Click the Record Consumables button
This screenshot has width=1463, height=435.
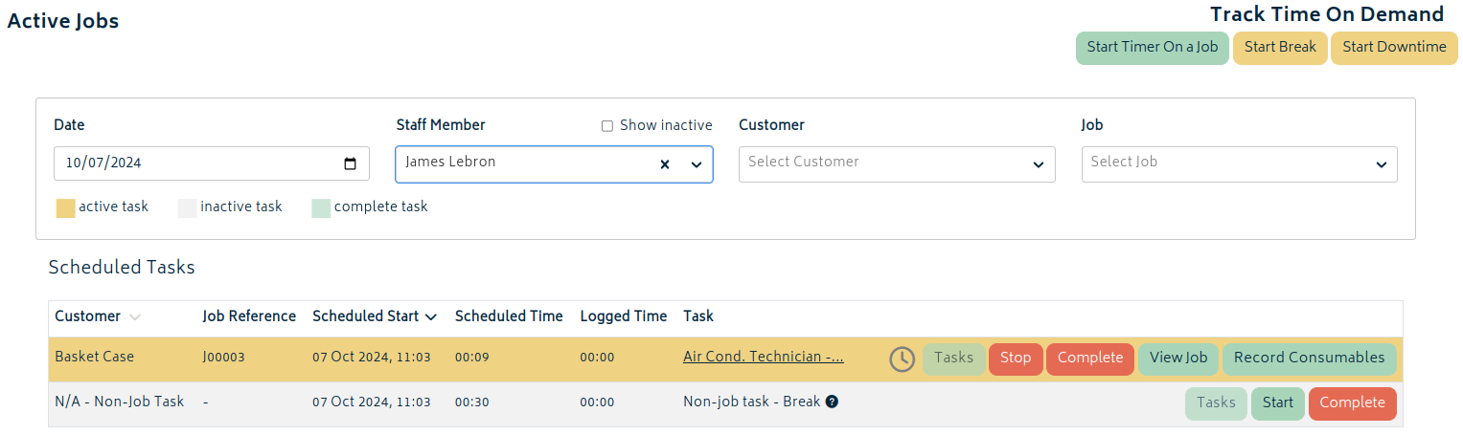coord(1309,359)
